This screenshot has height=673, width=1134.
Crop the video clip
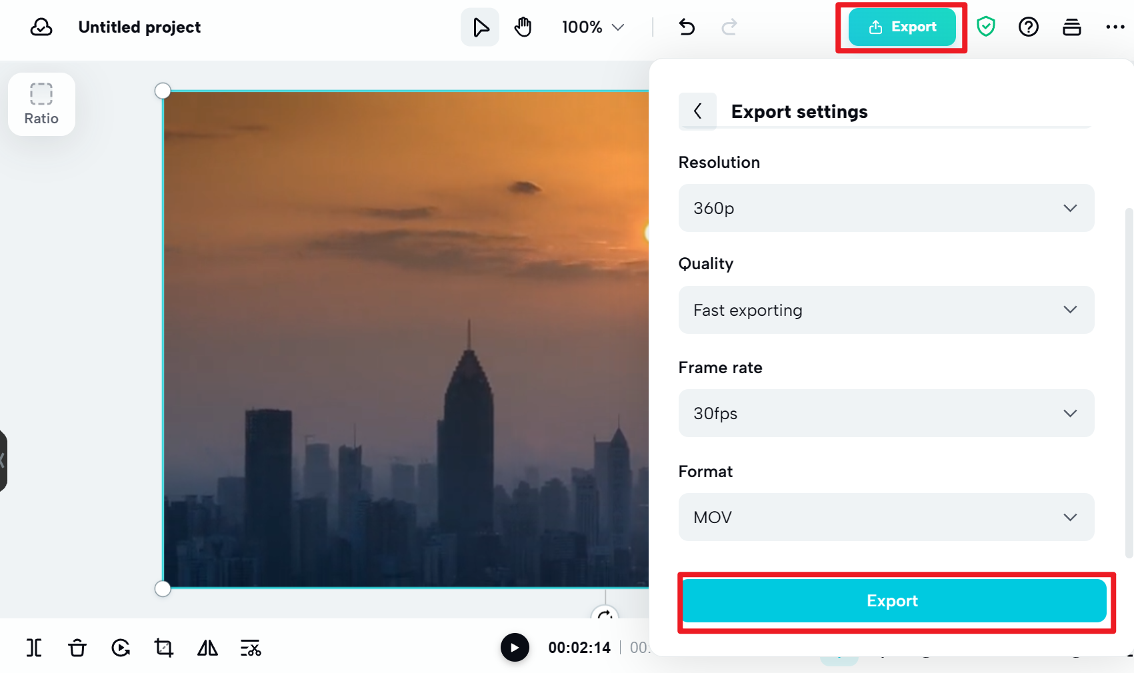[163, 647]
